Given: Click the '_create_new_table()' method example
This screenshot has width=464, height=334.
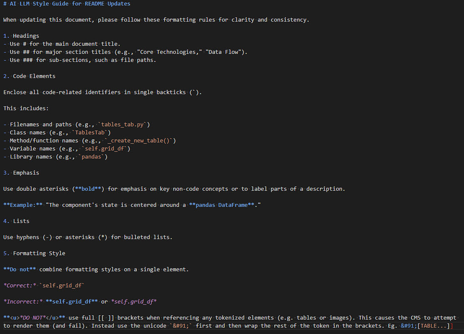Looking at the screenshot, I should 139,141.
